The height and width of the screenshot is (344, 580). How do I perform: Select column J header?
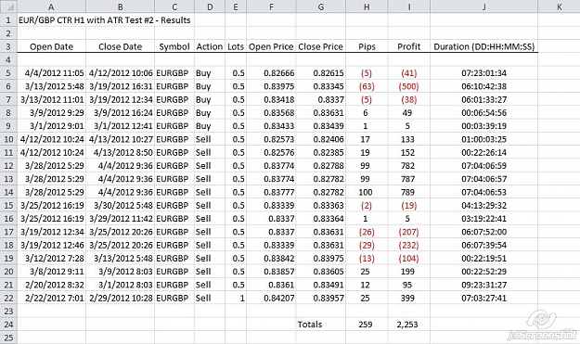[483, 6]
